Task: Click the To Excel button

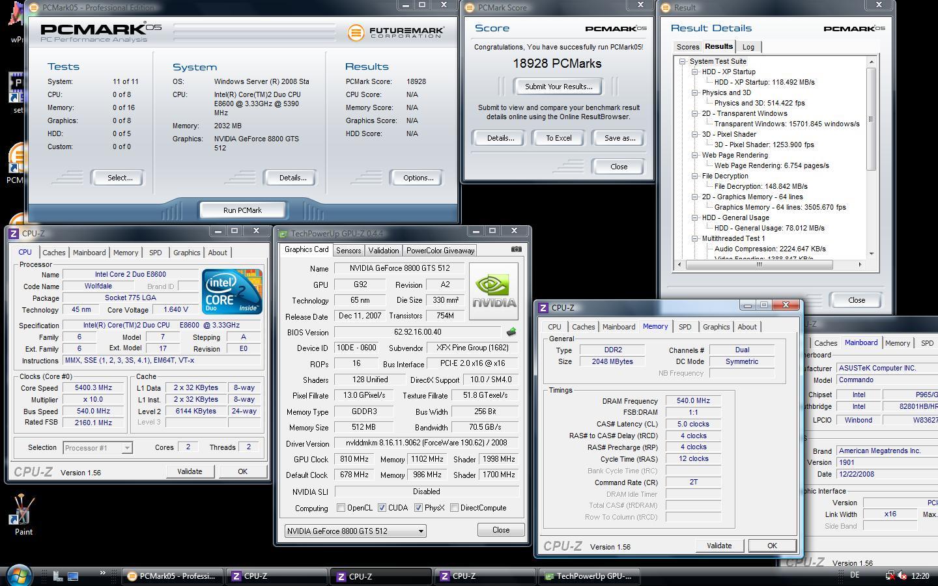Action: (x=558, y=138)
